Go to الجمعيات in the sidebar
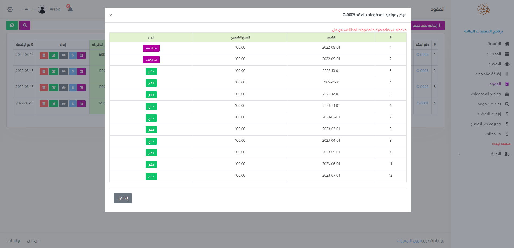 [x=493, y=54]
